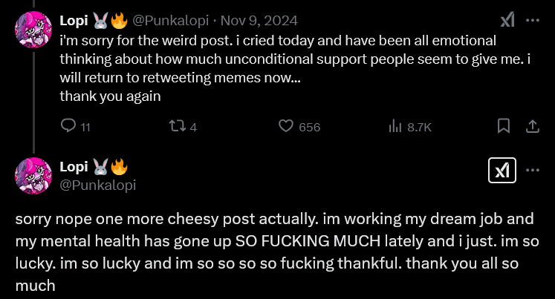
Task: Click the 8.7K views count
Action: tap(419, 128)
